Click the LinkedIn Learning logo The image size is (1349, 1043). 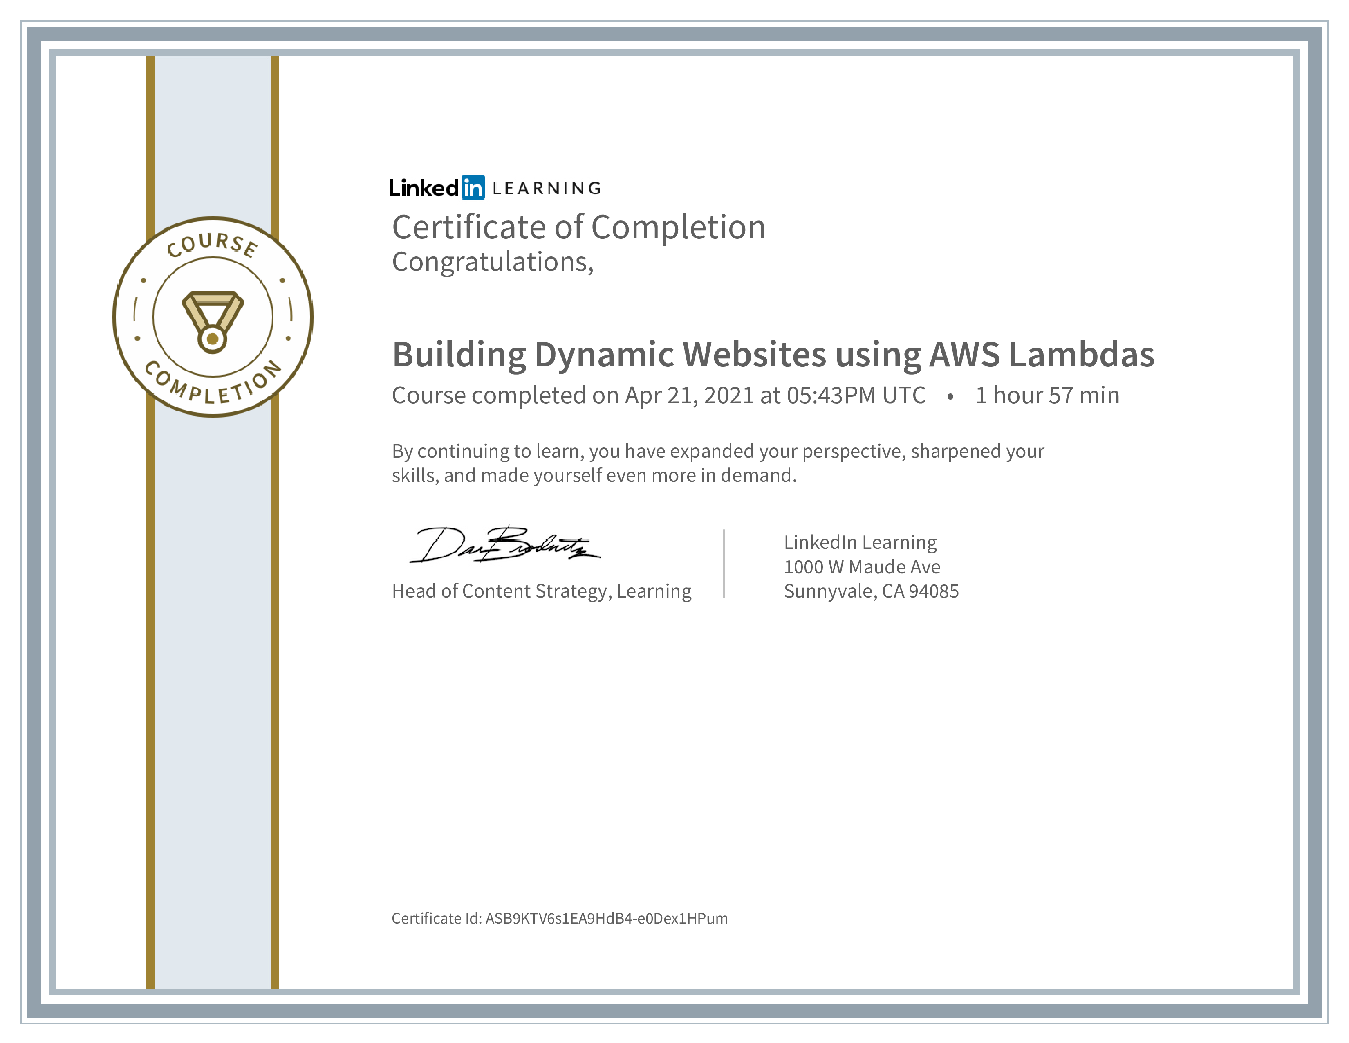click(495, 187)
